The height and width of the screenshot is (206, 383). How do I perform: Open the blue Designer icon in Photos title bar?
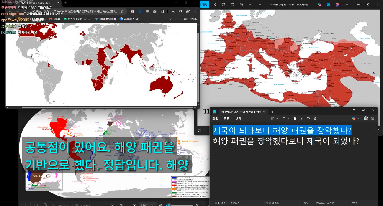[x=329, y=5]
